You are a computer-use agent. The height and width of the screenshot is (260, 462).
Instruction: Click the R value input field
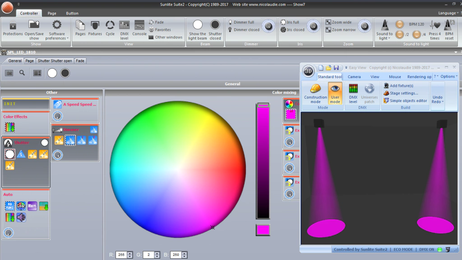(121, 255)
